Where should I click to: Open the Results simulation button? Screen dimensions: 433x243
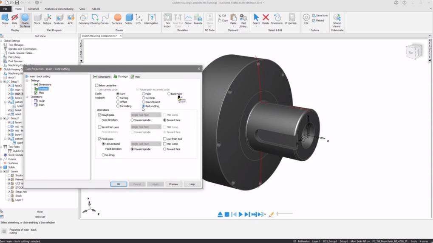198,19
